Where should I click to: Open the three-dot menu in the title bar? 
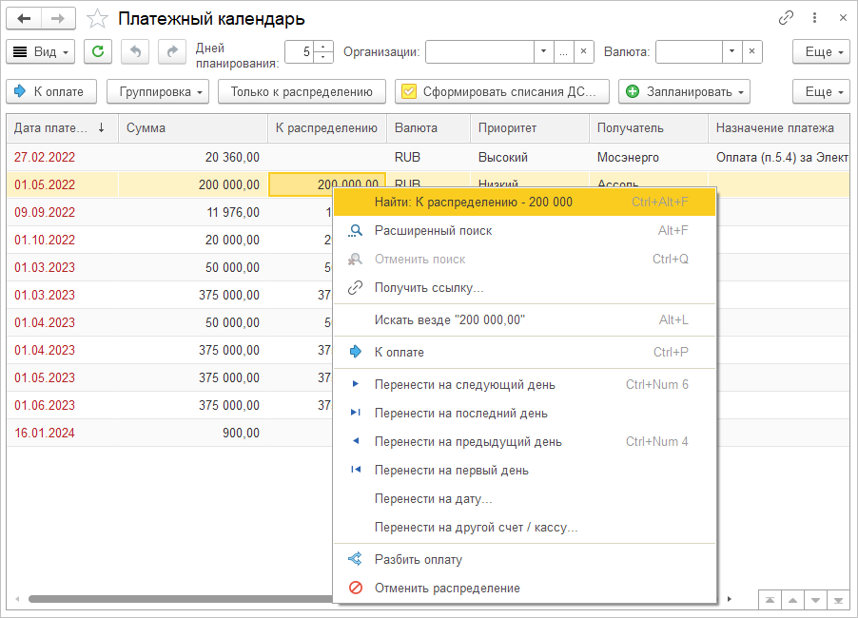pos(814,18)
